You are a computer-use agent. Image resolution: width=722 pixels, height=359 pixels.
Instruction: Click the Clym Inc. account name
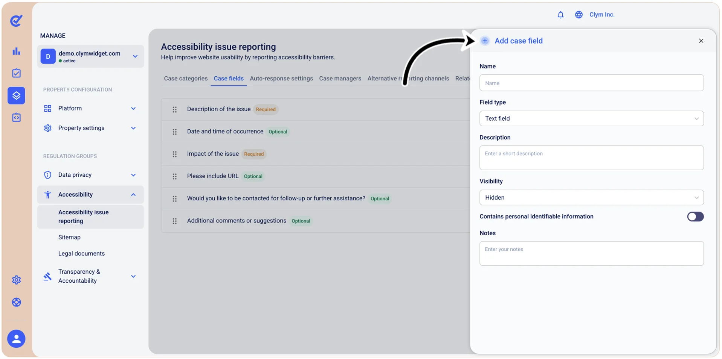tap(602, 15)
